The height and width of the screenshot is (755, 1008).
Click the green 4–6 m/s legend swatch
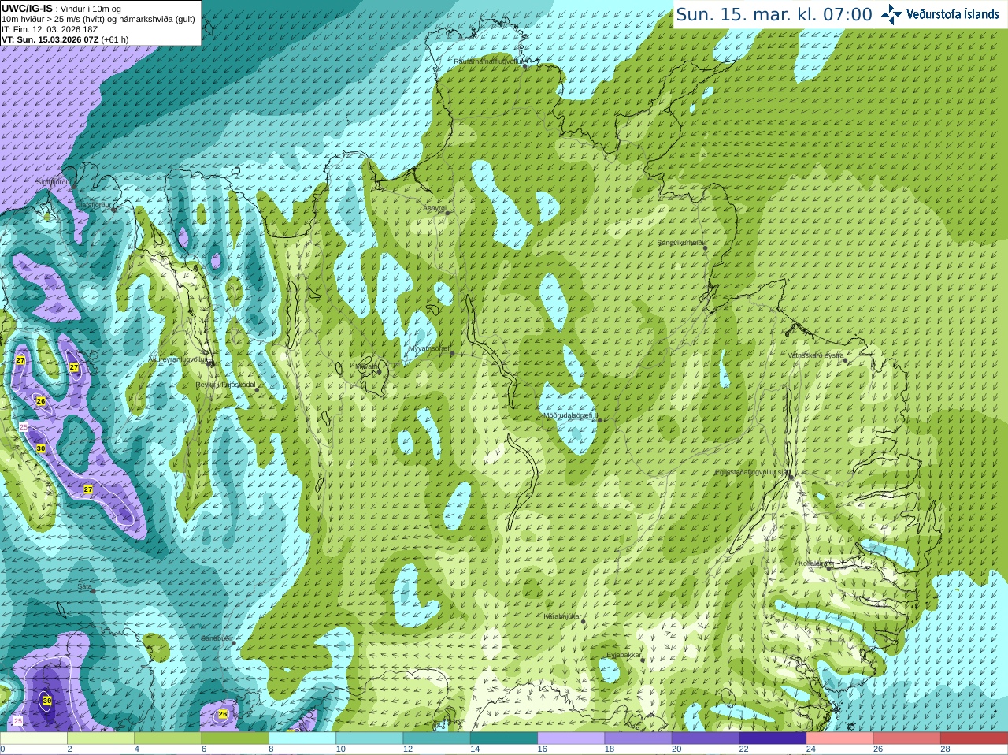click(x=168, y=738)
